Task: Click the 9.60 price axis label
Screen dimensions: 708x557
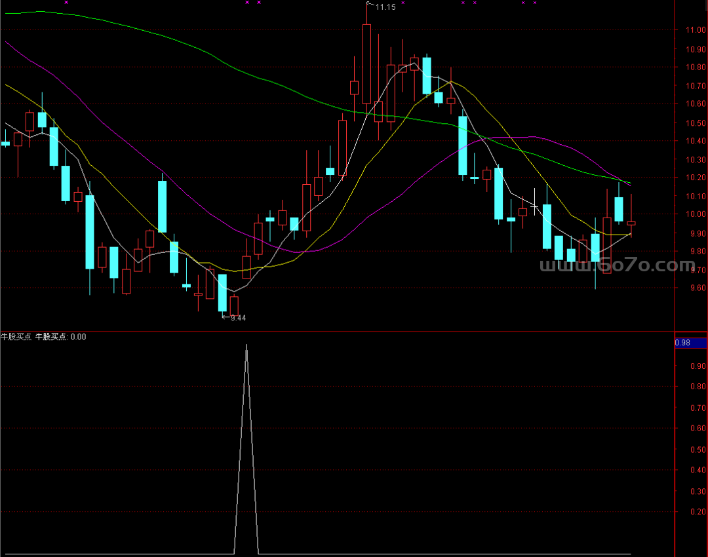Action: (698, 288)
